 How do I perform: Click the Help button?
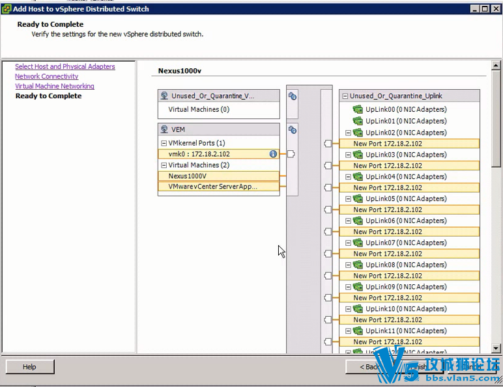click(30, 367)
